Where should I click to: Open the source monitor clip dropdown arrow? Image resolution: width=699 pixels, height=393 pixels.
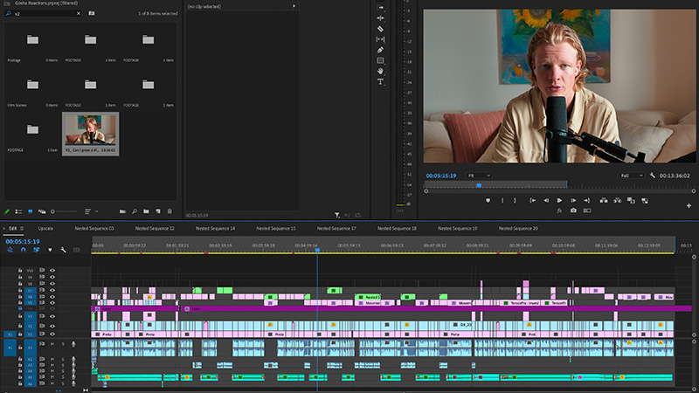pos(294,6)
